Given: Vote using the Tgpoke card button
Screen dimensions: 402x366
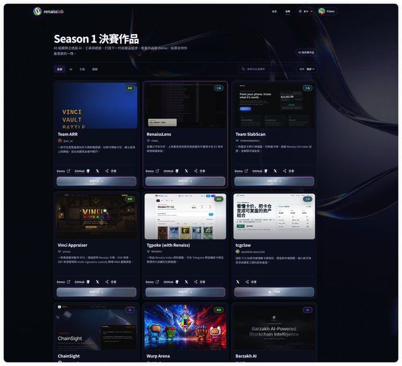Looking at the screenshot, I should click(186, 292).
